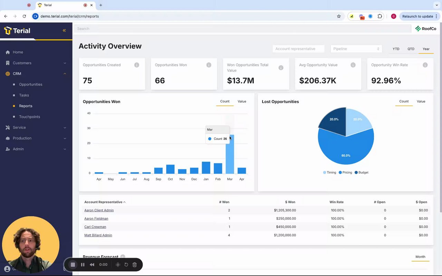442x276 pixels.
Task: Switch Opportunities Won chart to Value
Action: pos(242,101)
